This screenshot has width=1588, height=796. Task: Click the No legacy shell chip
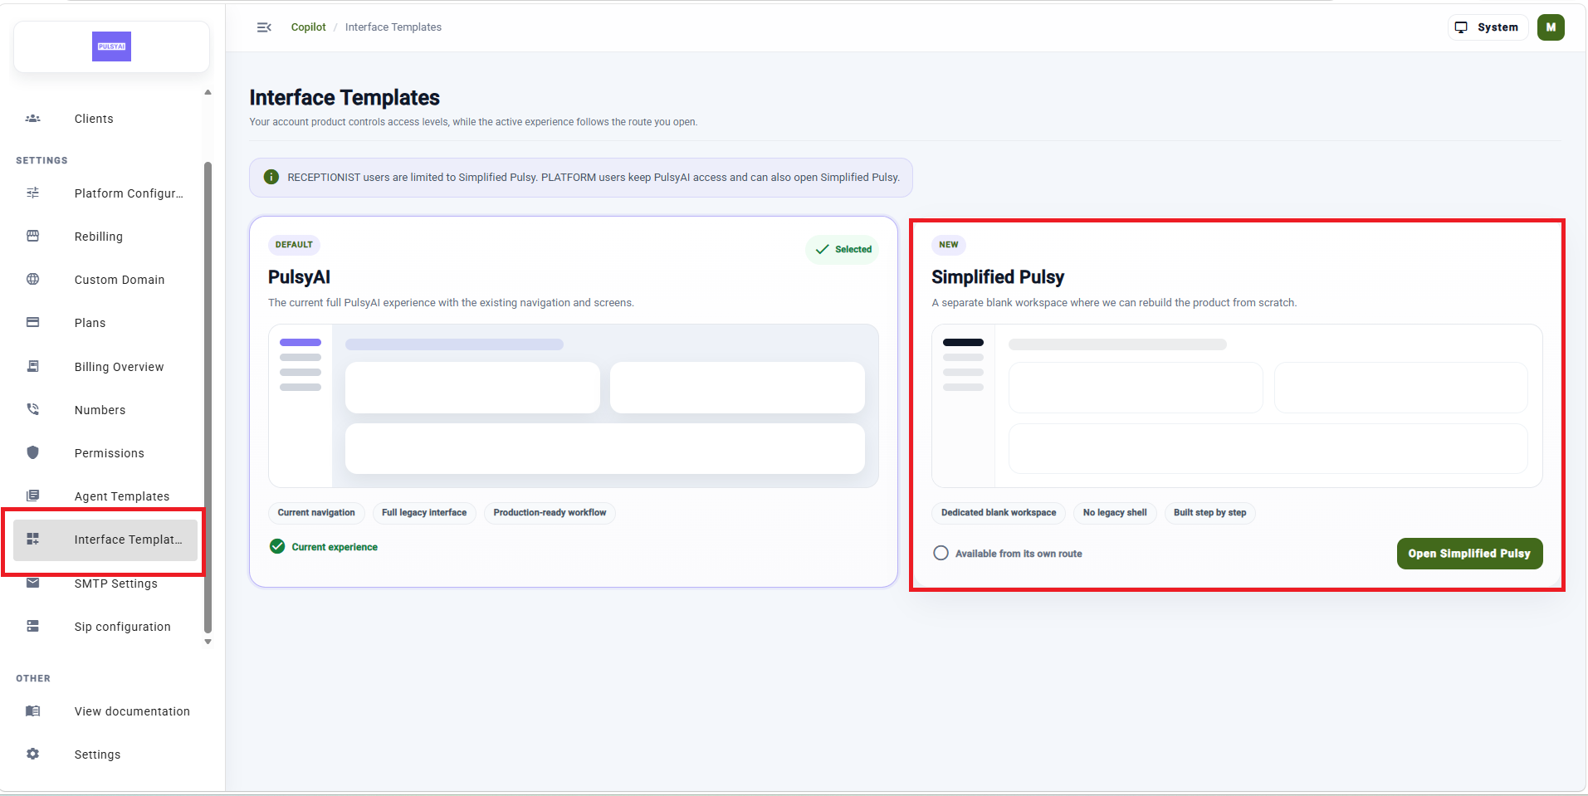[1115, 513]
